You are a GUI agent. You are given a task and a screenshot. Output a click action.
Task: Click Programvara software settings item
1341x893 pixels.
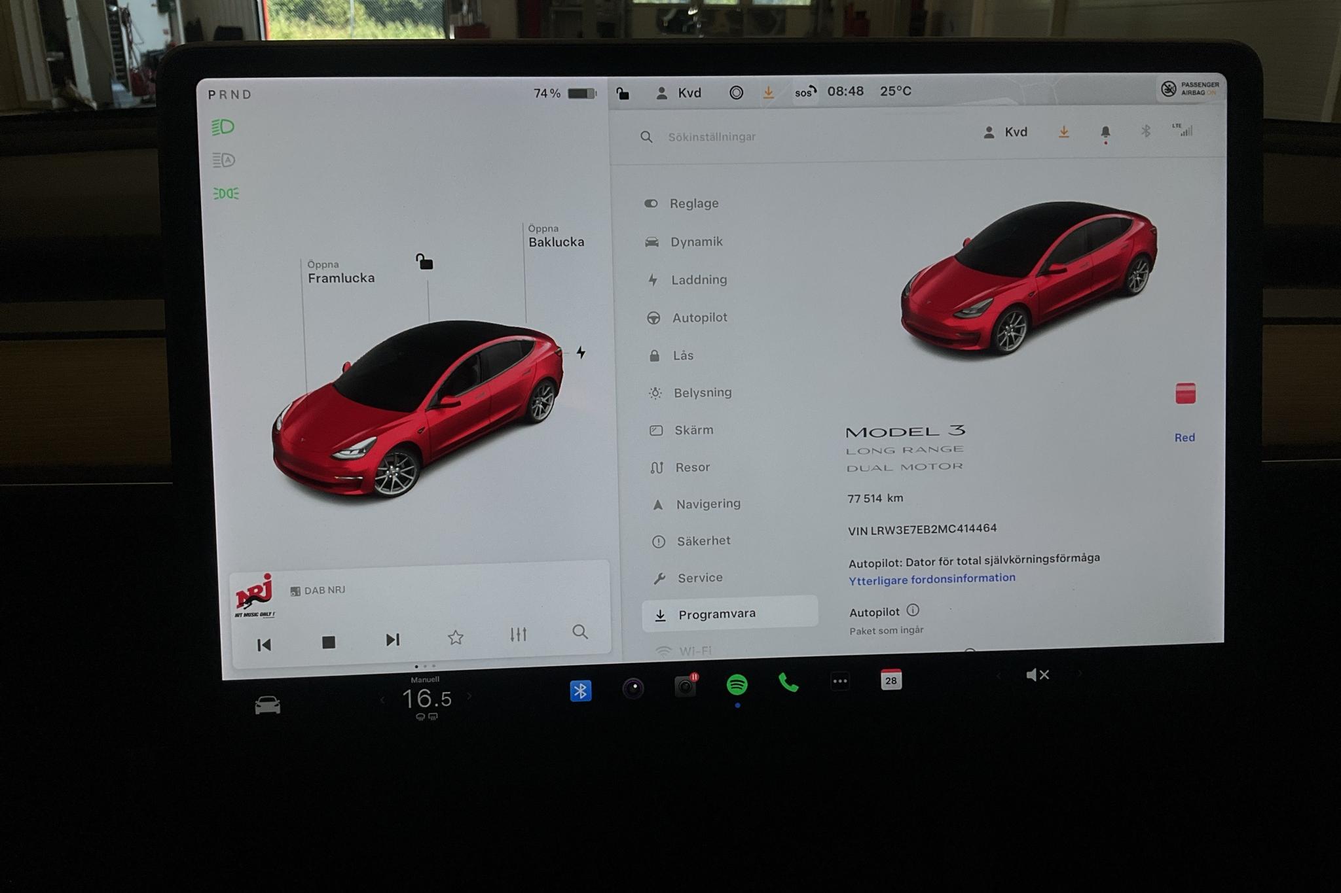pos(715,613)
